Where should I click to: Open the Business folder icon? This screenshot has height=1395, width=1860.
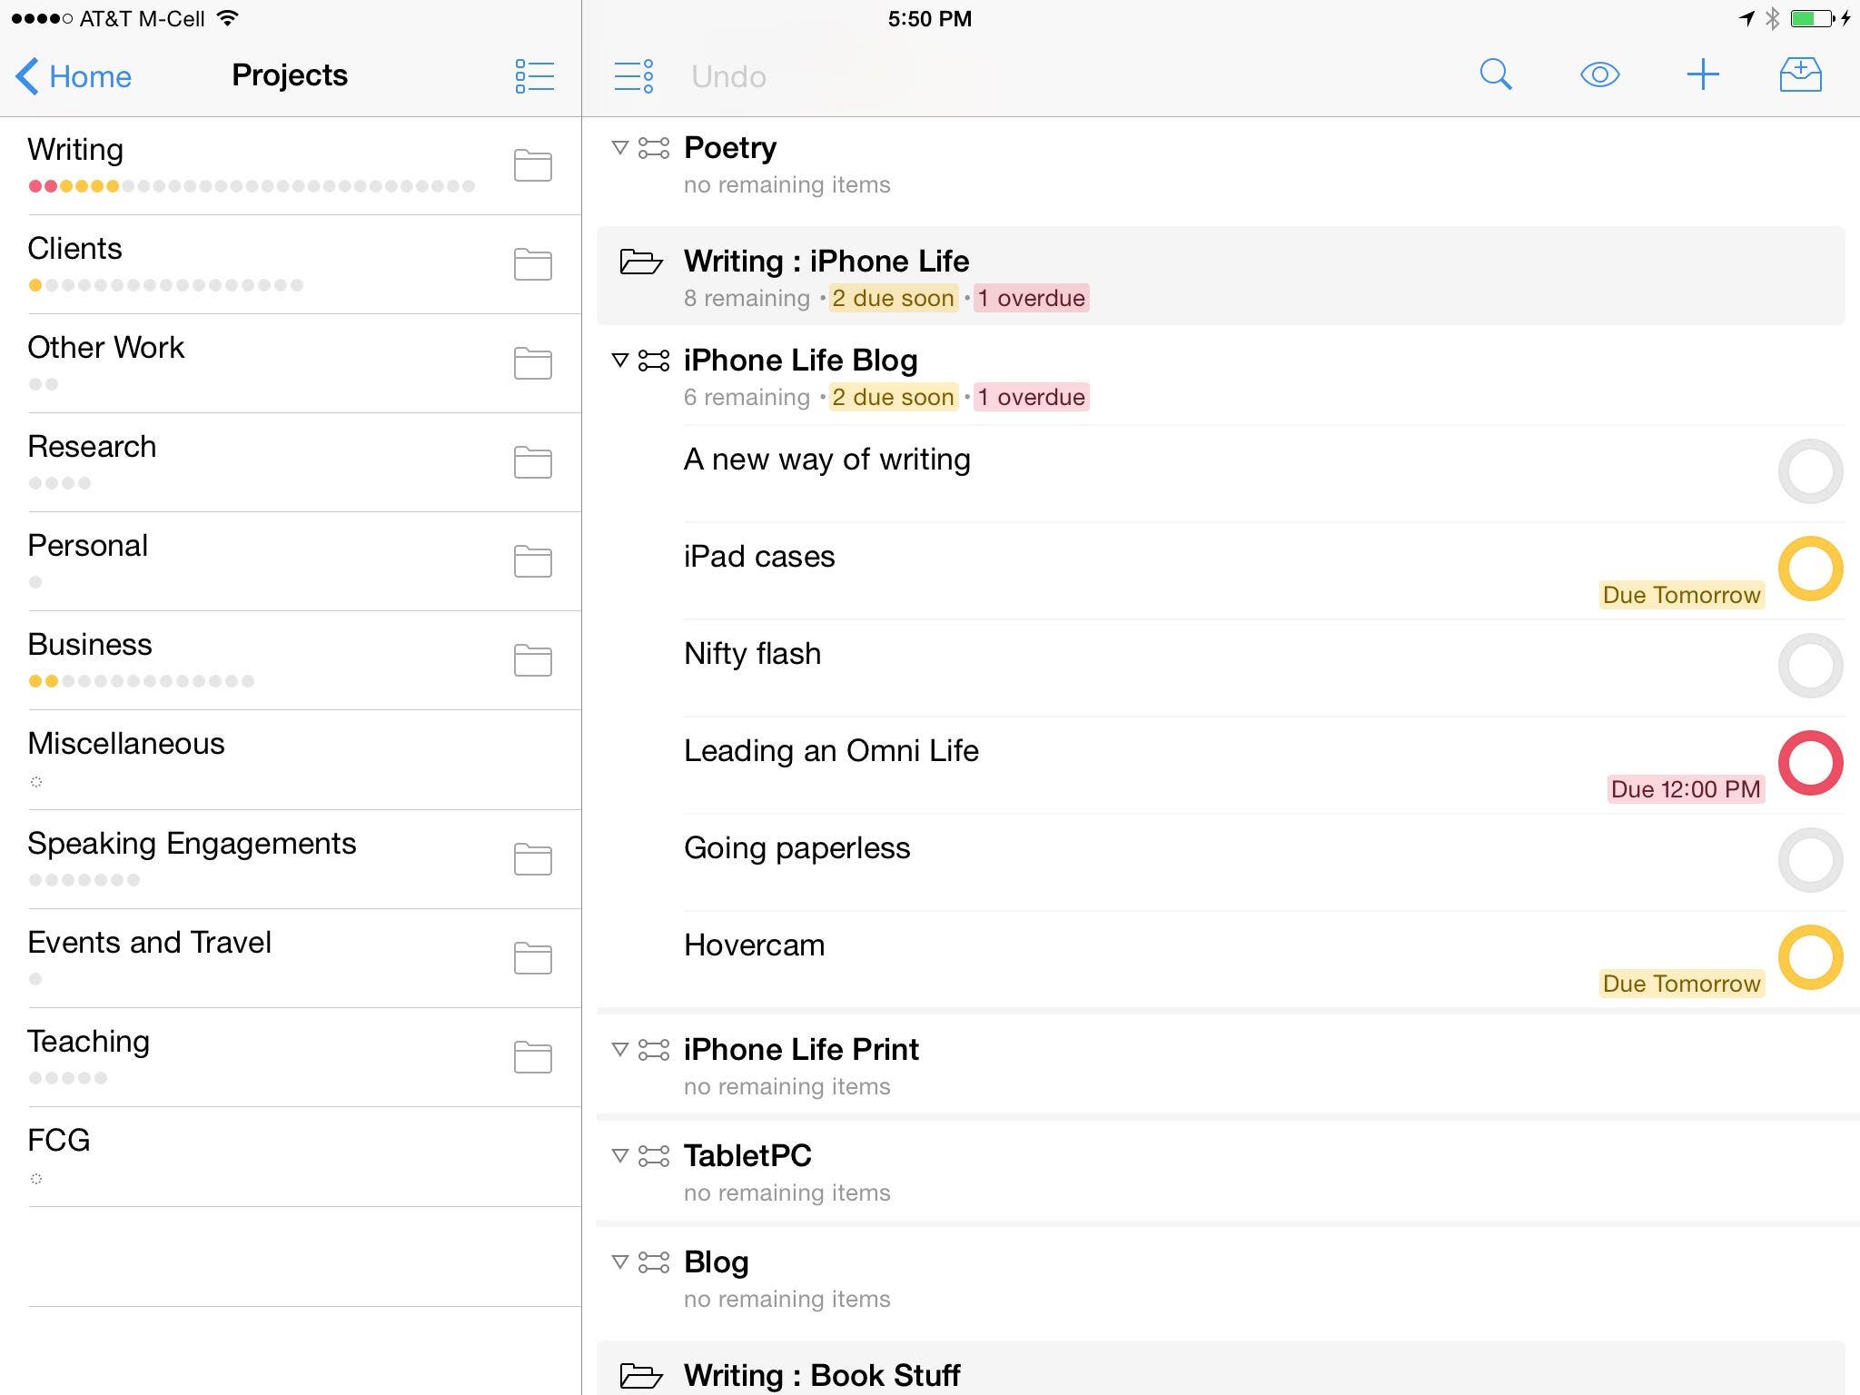533,660
